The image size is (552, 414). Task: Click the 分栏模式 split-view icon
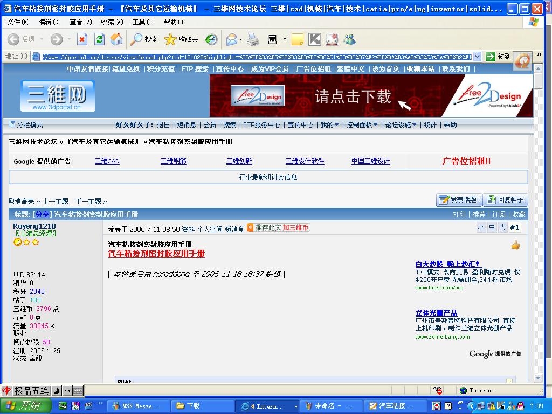tap(12, 125)
